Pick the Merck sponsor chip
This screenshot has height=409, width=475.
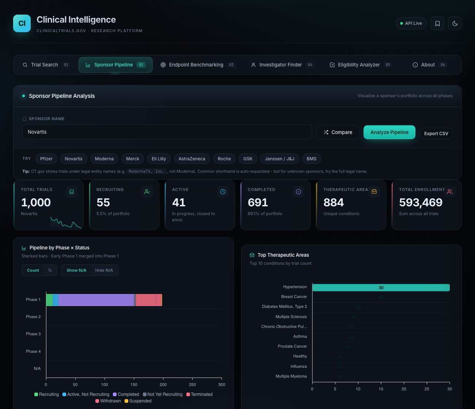click(x=133, y=159)
